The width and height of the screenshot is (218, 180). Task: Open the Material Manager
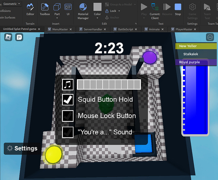click(x=83, y=11)
